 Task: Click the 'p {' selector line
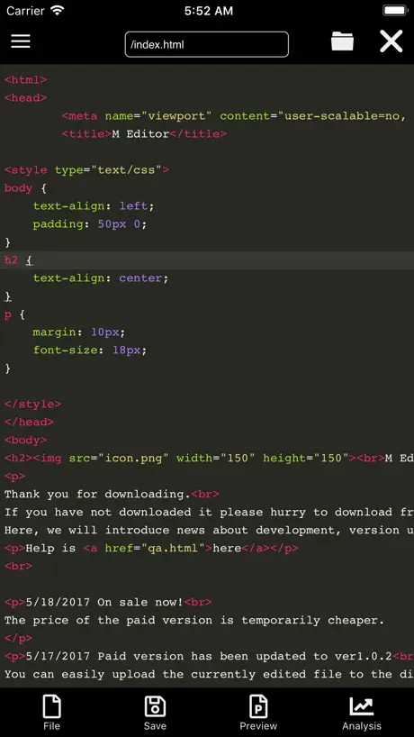point(14,314)
